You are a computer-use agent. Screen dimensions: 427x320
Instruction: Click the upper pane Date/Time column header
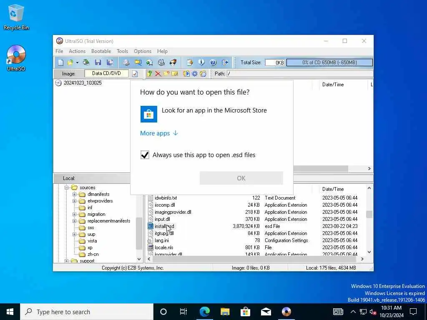click(333, 85)
